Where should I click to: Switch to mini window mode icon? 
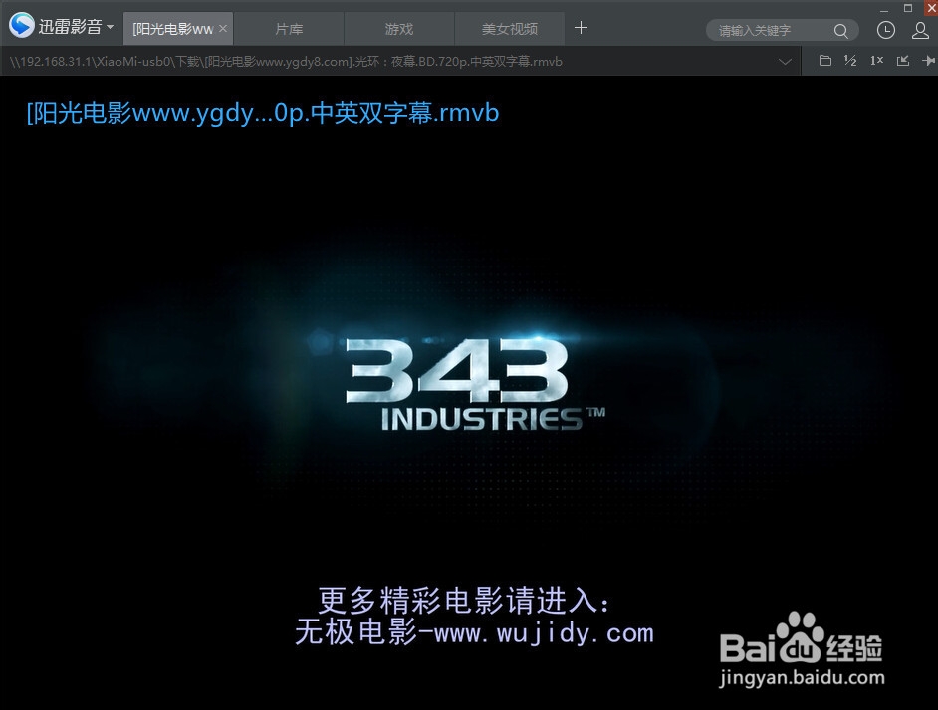(x=903, y=61)
